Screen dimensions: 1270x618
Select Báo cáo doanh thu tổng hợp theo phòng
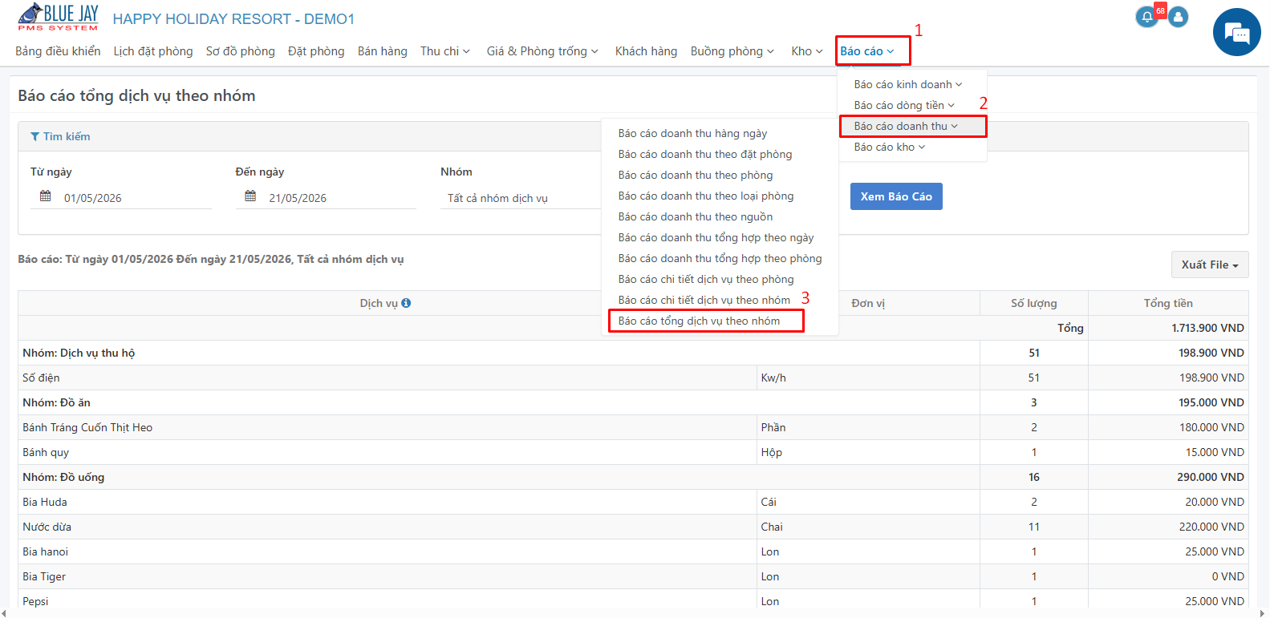[720, 258]
